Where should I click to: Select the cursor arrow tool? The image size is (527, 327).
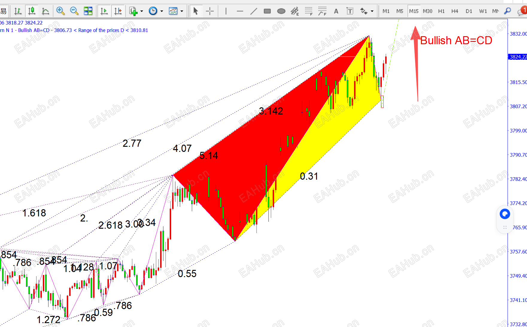[196, 11]
